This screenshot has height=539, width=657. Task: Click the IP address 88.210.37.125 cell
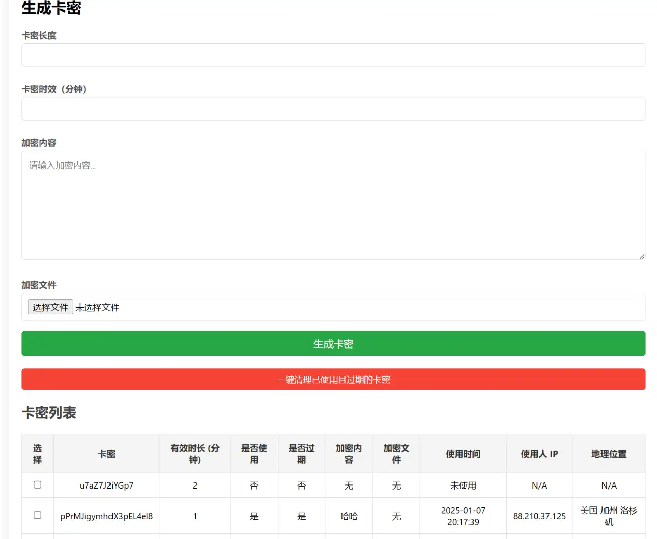click(x=539, y=516)
